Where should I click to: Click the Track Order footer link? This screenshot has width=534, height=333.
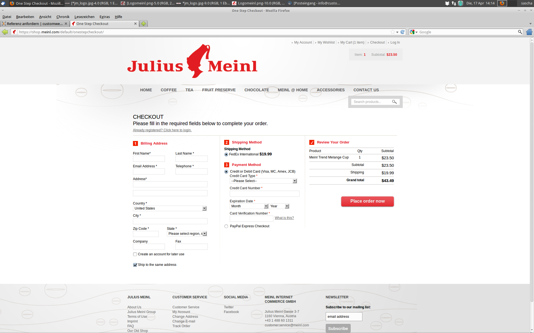[181, 326]
